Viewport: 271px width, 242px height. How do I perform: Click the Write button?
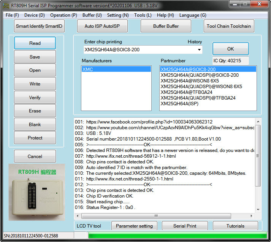[35, 84]
